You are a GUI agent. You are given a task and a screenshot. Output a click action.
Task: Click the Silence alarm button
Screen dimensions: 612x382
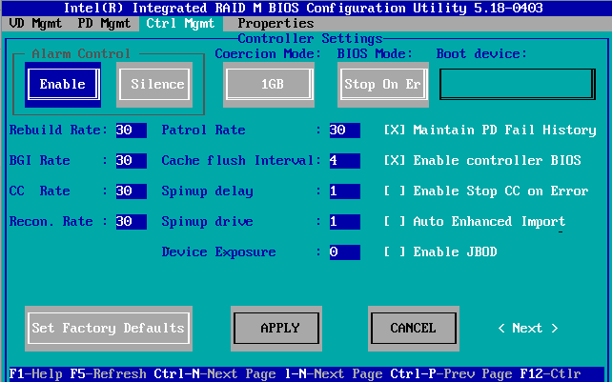[x=154, y=84]
